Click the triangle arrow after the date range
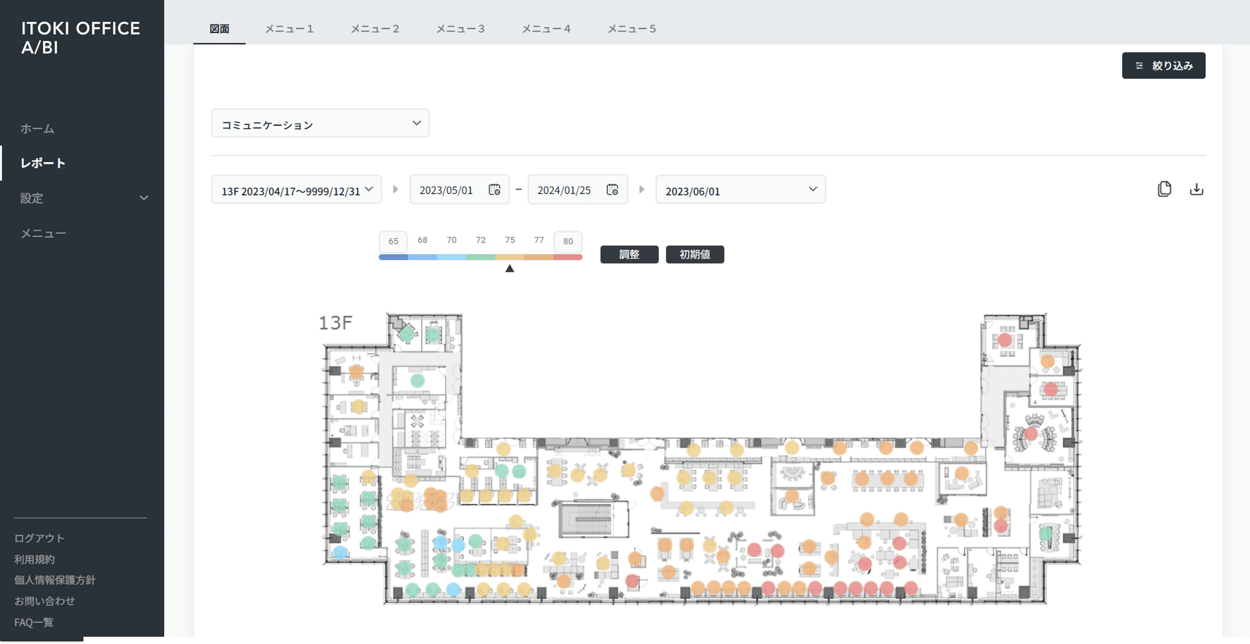 (x=641, y=190)
